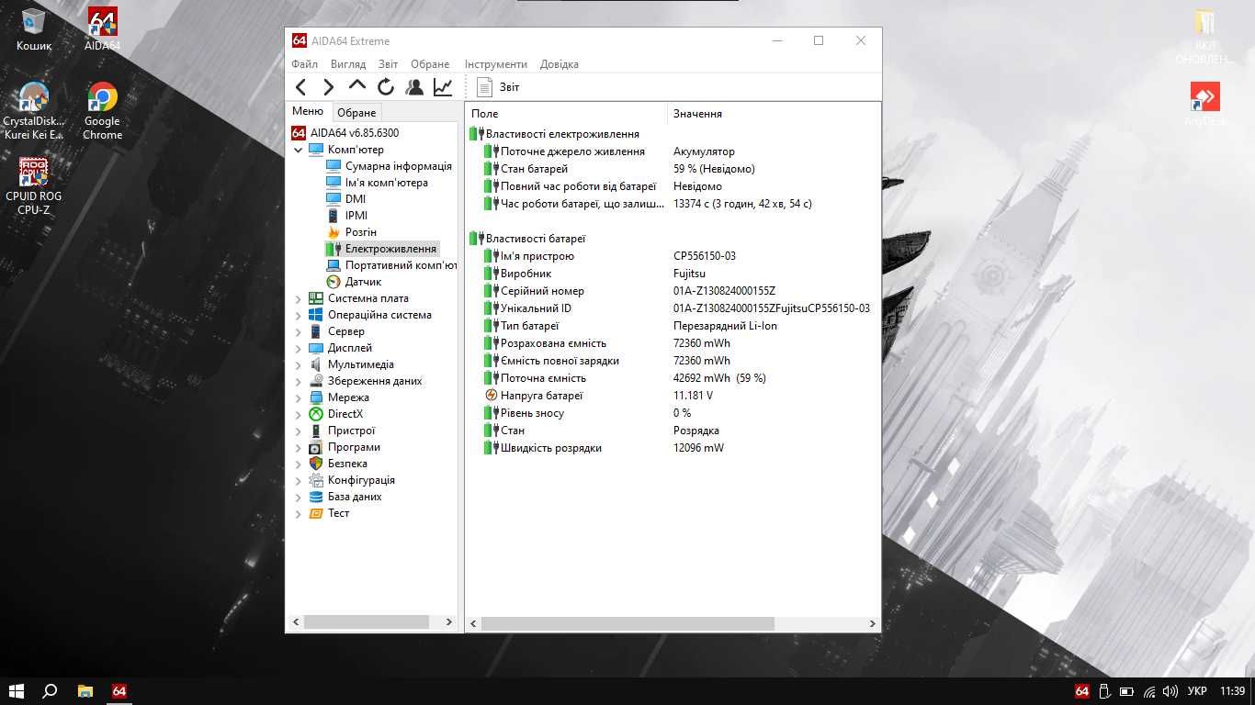Switch to the Обране tab in the sidebar
This screenshot has width=1255, height=705.
[x=356, y=113]
